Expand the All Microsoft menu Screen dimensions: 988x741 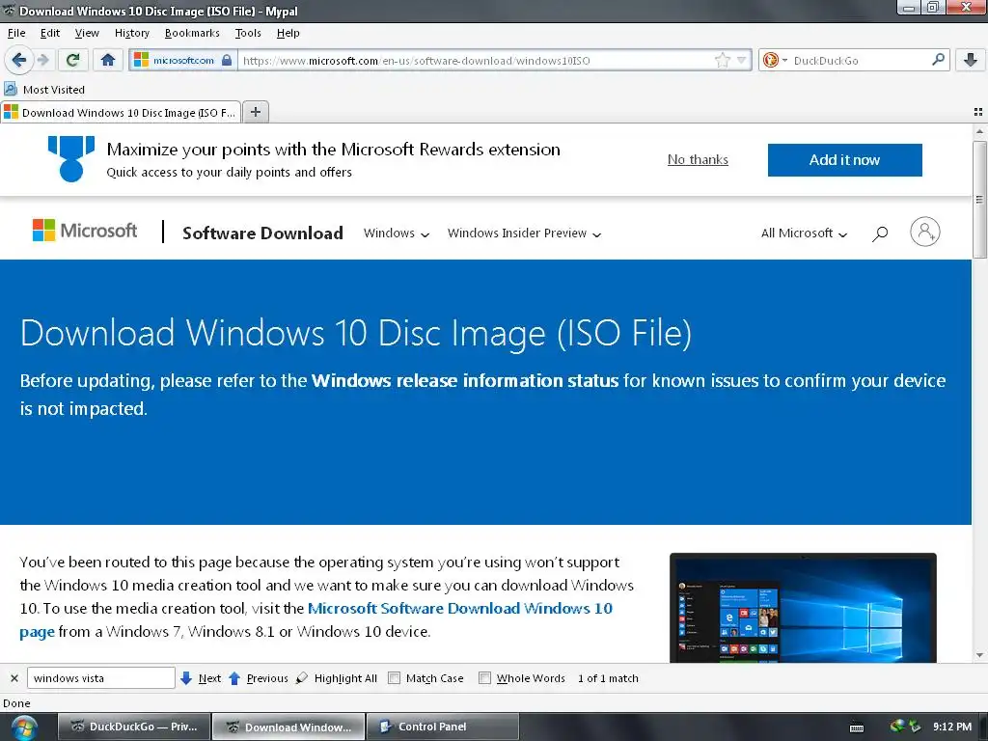(804, 233)
